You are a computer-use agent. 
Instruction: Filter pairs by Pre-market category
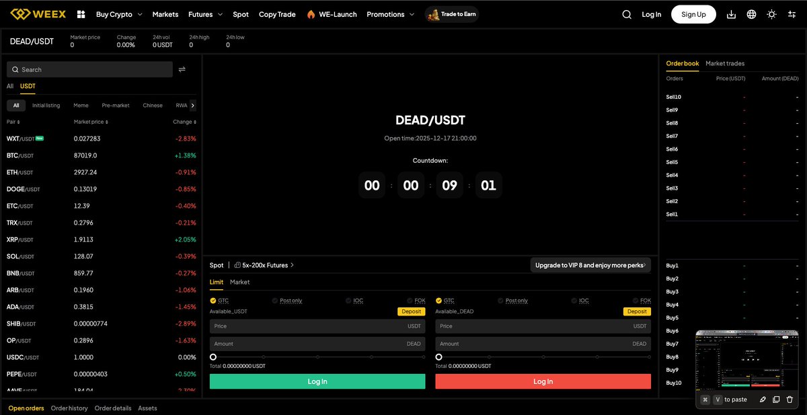click(x=116, y=106)
